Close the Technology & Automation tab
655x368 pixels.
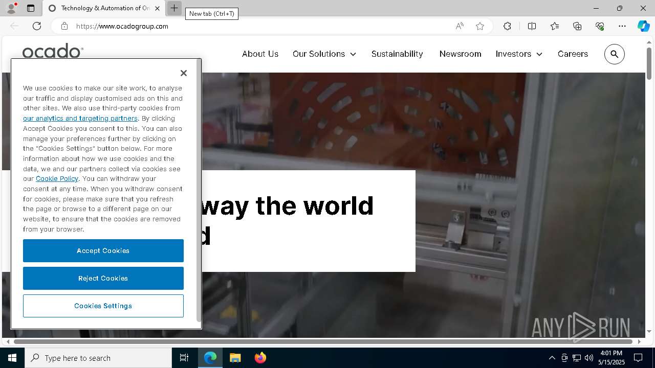pos(157,8)
